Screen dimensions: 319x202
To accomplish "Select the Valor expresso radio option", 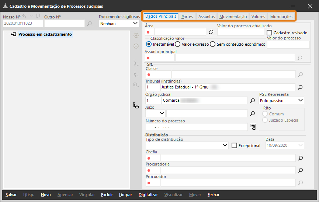I will (x=177, y=44).
